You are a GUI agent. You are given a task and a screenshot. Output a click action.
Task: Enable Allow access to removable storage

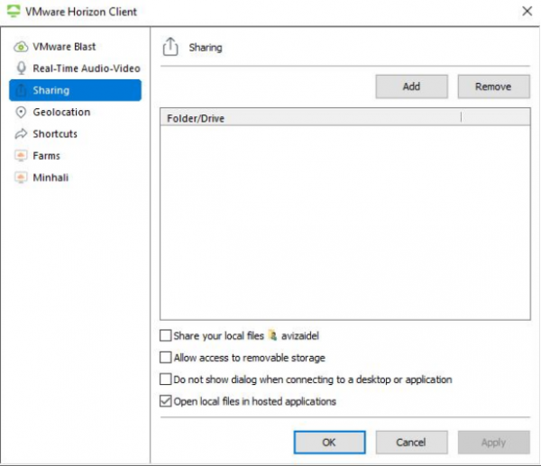tap(166, 357)
